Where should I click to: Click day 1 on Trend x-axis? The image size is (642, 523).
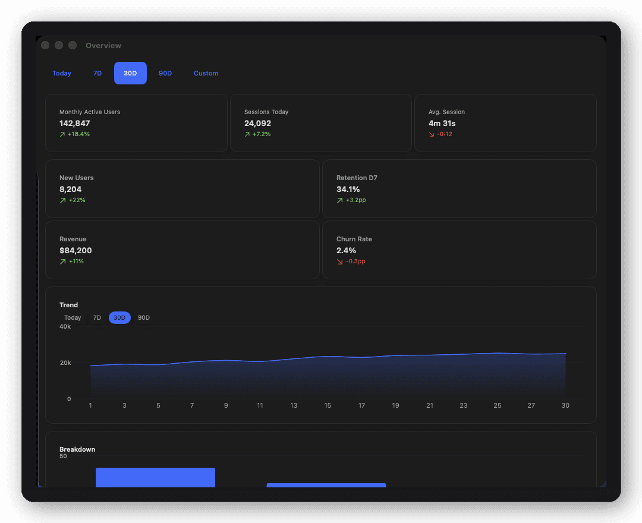pos(90,405)
